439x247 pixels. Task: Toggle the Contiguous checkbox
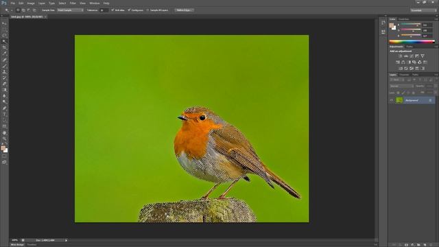129,10
